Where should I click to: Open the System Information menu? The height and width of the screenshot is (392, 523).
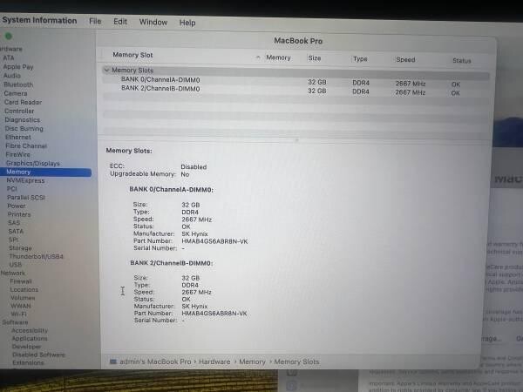39,20
